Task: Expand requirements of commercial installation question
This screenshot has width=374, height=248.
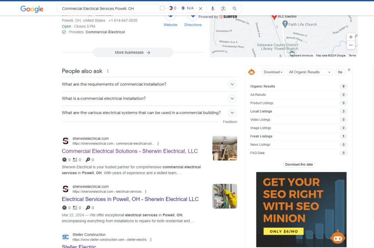Action: pos(149,84)
